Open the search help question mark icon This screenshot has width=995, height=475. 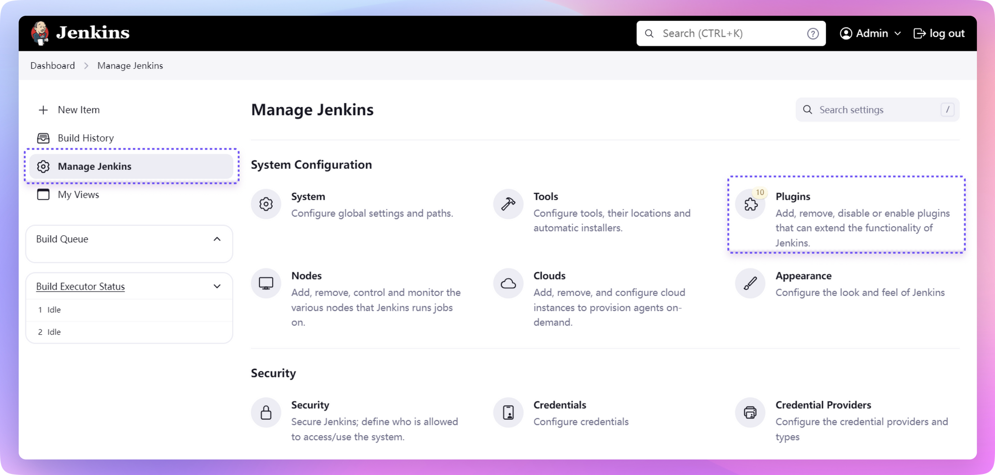813,33
